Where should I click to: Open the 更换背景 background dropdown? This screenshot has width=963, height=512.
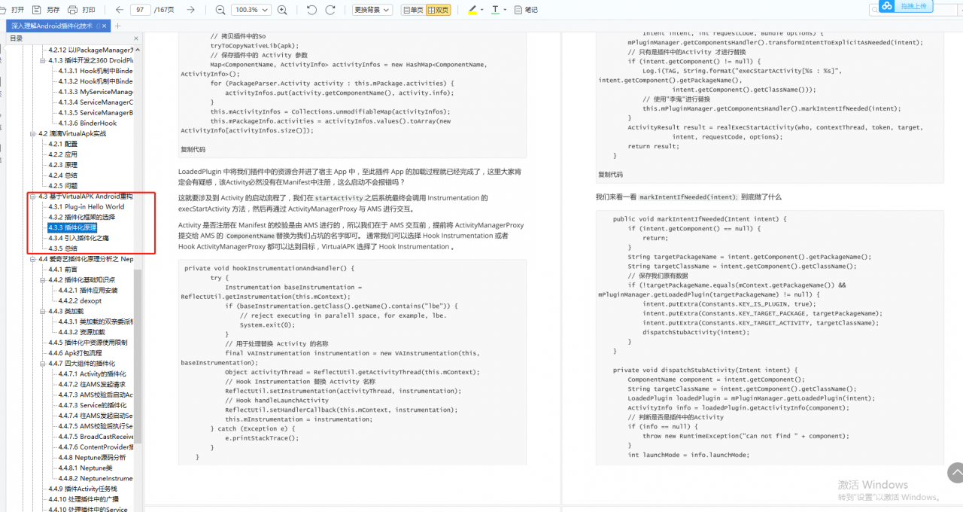[372, 10]
